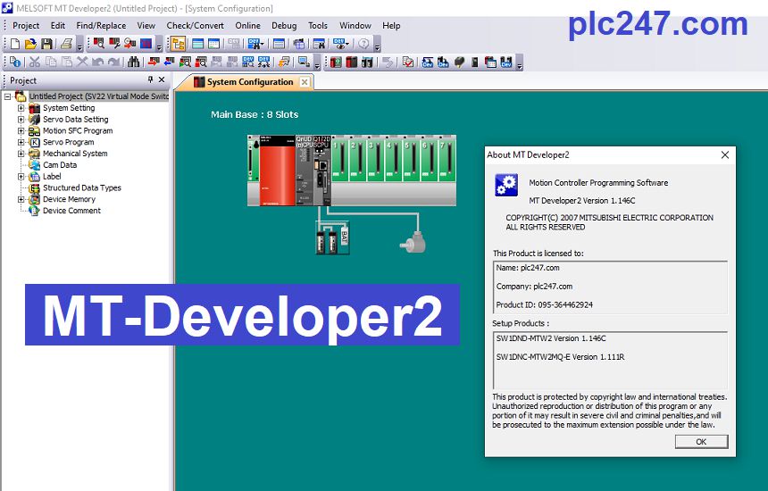Click the cascade windows icon with yellow arrow
This screenshot has width=768, height=491.
point(284,62)
